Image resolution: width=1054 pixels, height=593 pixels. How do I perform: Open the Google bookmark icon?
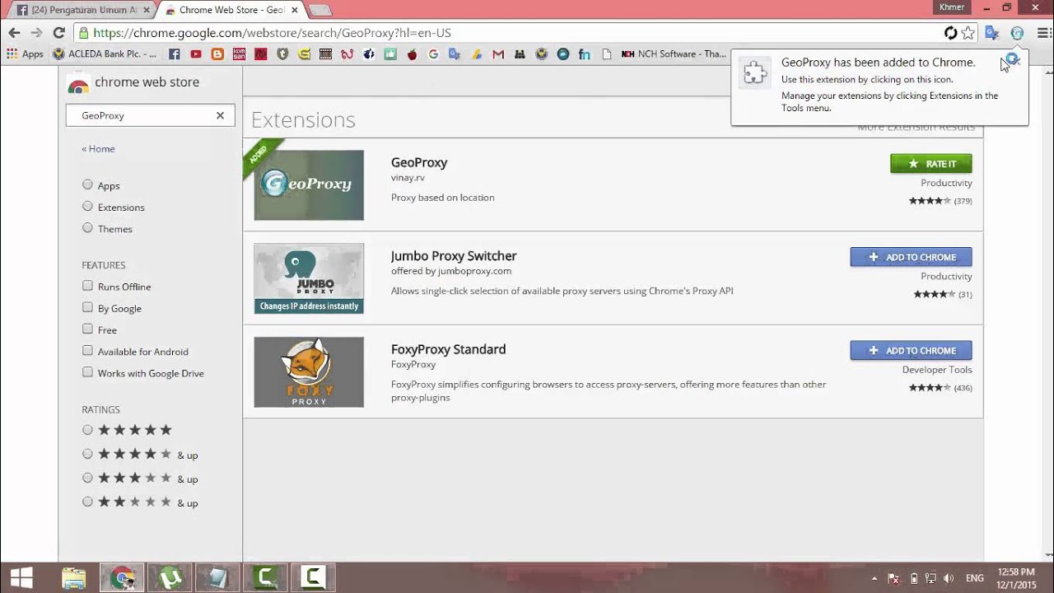pyautogui.click(x=433, y=54)
